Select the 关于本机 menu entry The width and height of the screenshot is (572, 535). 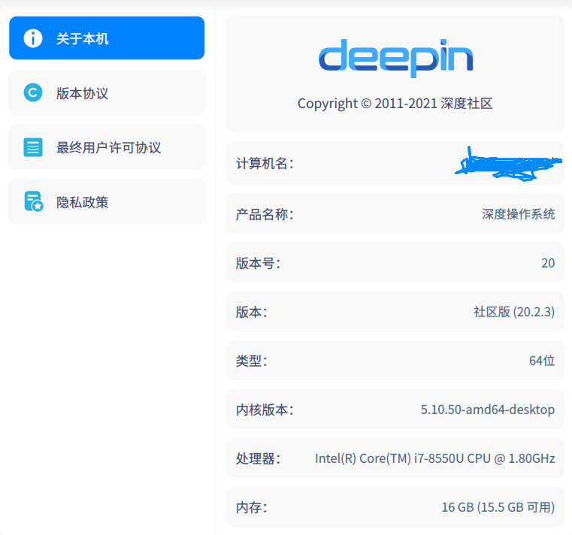point(107,38)
